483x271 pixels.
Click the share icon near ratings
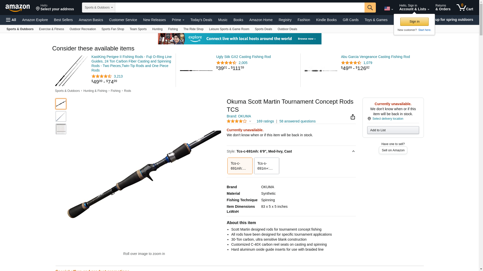(x=353, y=117)
